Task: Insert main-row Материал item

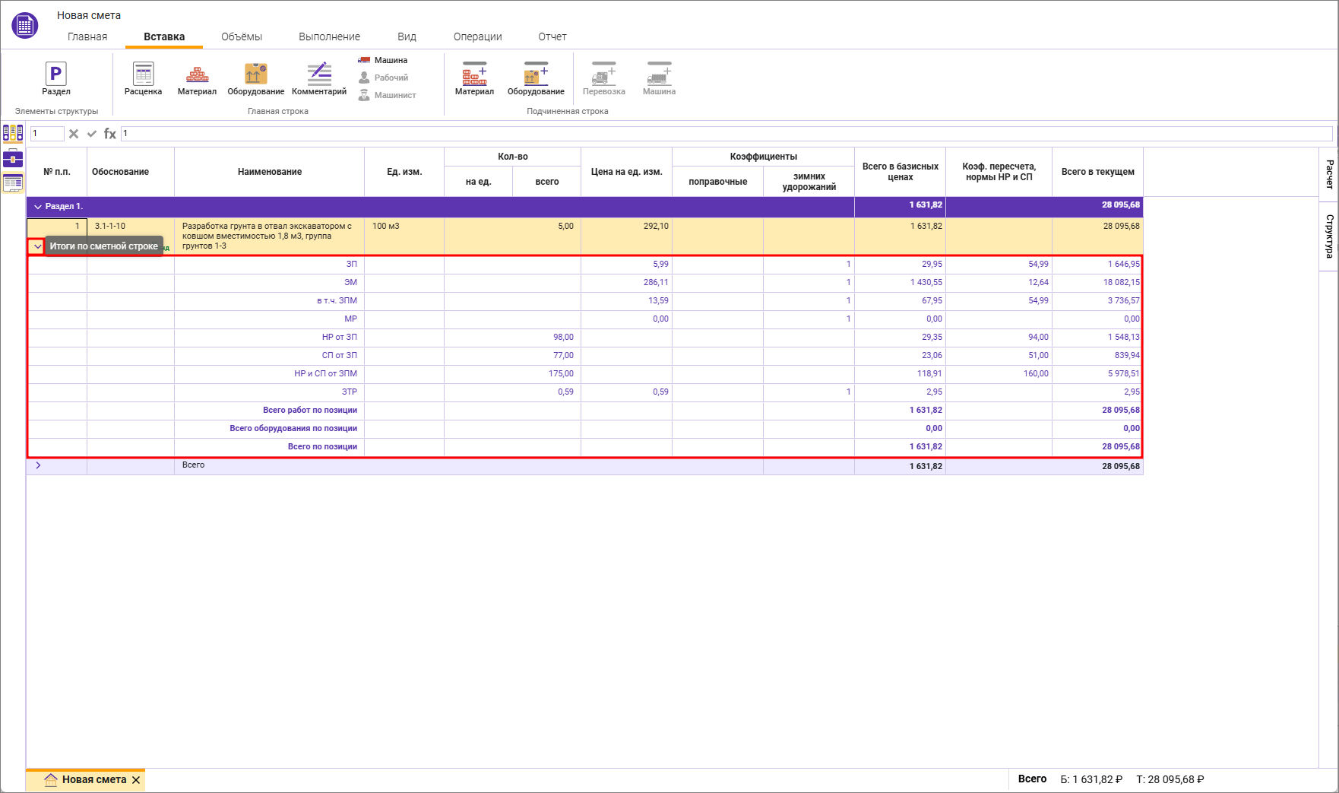Action: 197,78
